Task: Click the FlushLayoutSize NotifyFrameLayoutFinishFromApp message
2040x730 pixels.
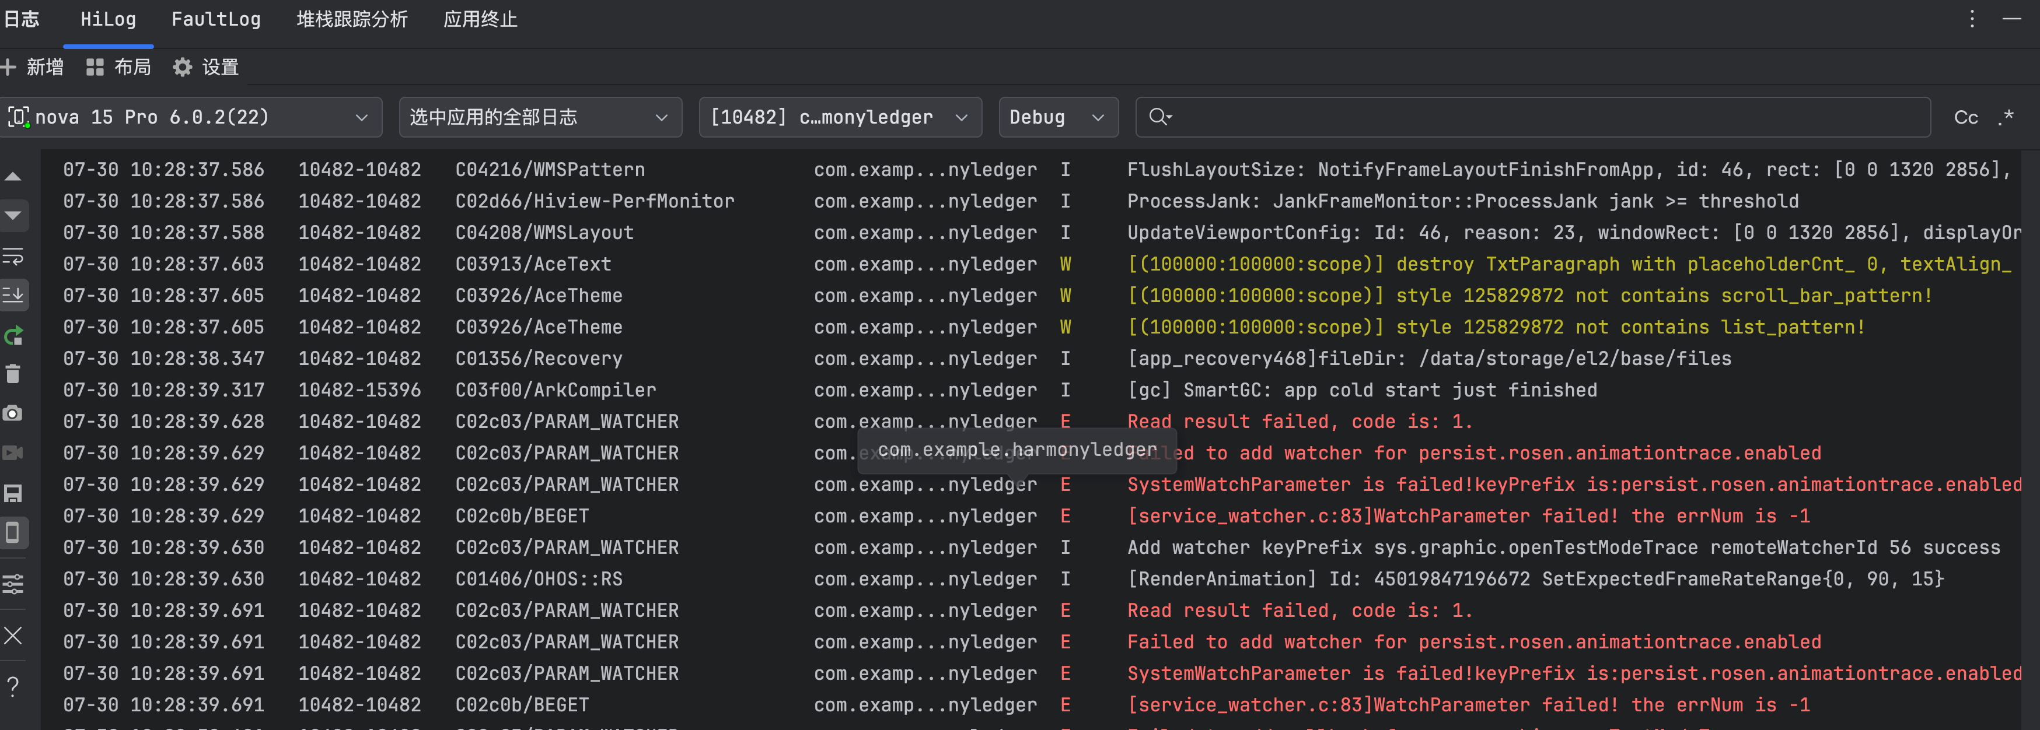Action: (x=1569, y=169)
